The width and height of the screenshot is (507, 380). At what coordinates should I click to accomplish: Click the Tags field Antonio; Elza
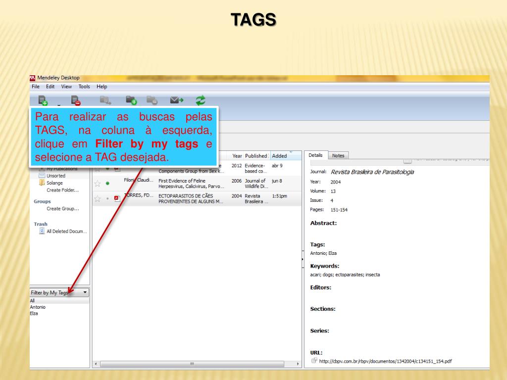(323, 253)
